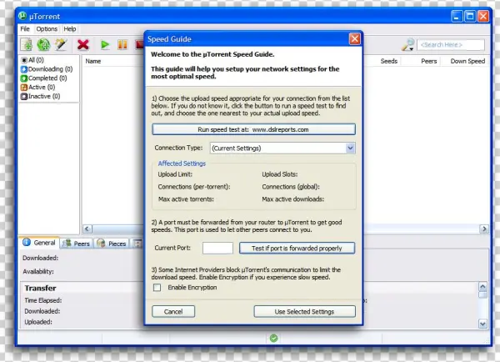Click the green check status bar icon
The width and height of the screenshot is (500, 362).
tap(273, 338)
